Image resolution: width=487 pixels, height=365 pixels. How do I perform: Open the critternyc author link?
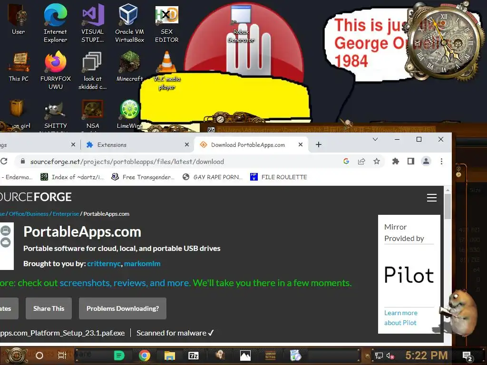pos(104,263)
